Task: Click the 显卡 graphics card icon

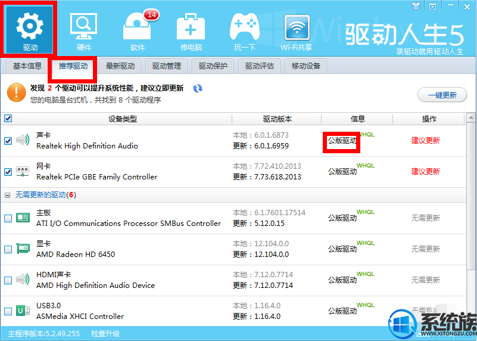Action: [23, 249]
